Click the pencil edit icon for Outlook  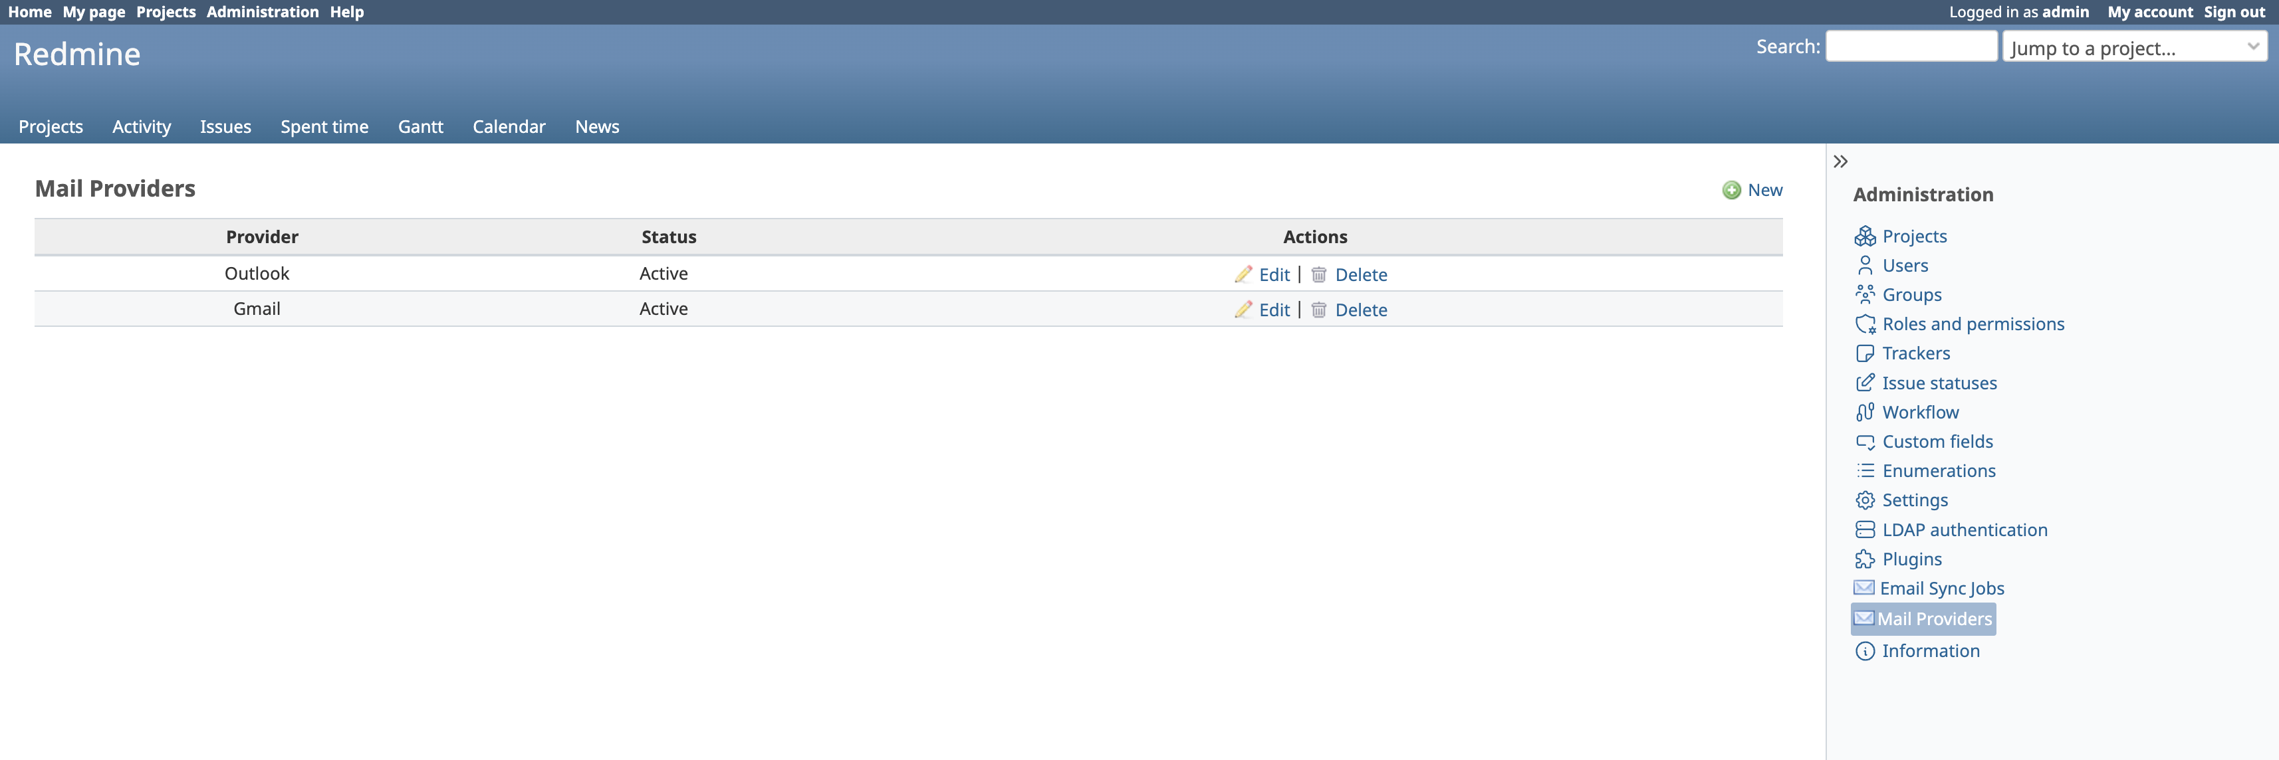(1243, 274)
